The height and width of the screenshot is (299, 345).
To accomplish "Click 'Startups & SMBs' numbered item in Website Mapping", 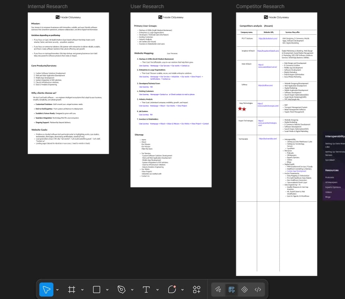I will coord(155,59).
